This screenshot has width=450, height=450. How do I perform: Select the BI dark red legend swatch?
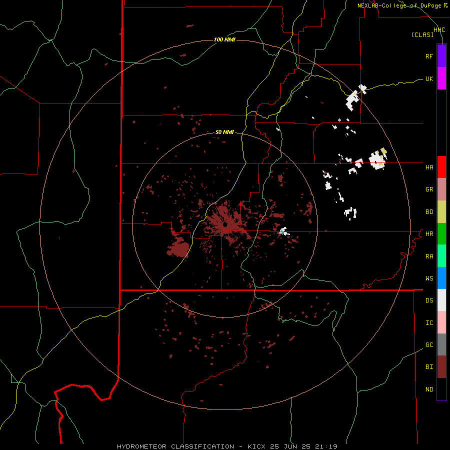[x=441, y=367]
